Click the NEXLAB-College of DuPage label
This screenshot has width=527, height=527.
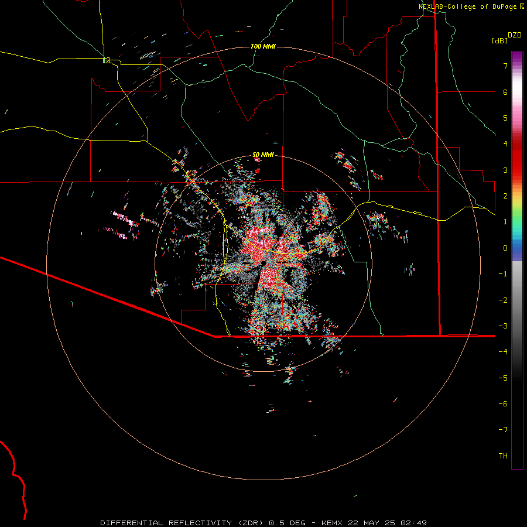pyautogui.click(x=469, y=6)
